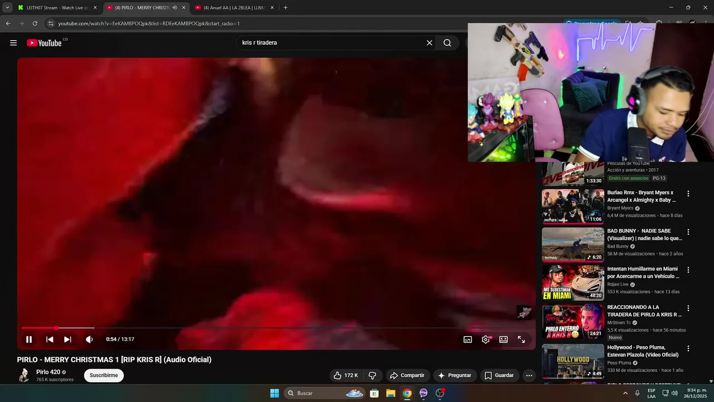Seek along the video progress bar

277,328
